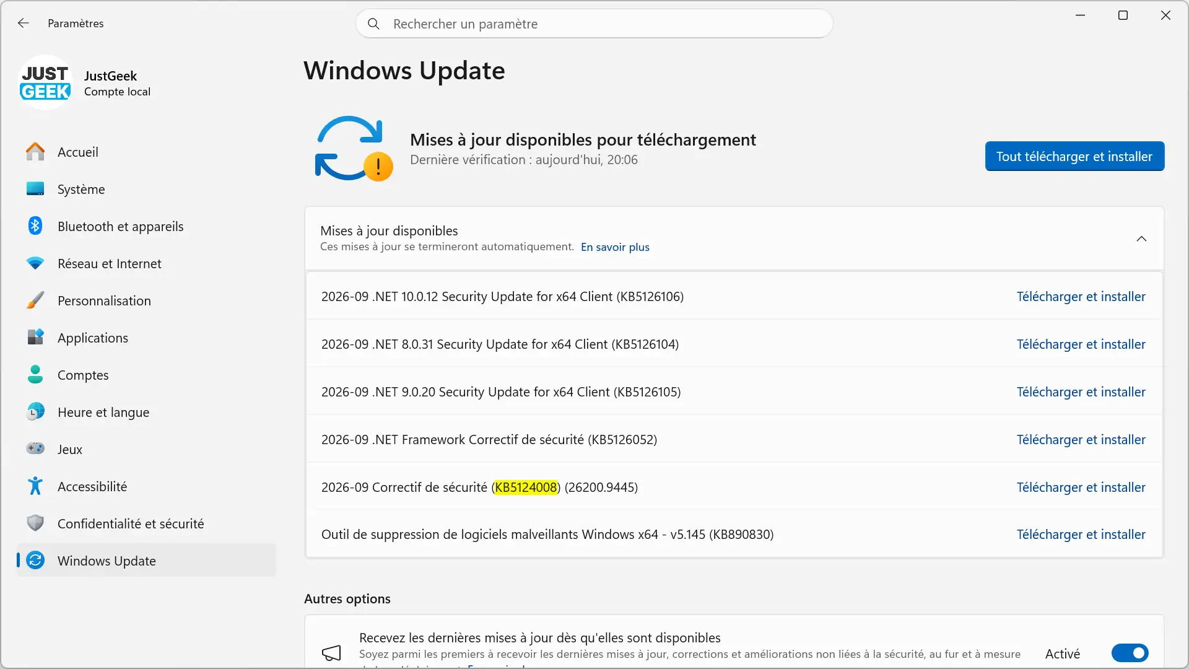Click the Windows Update sync icon in sidebar
The image size is (1189, 669).
pos(35,561)
